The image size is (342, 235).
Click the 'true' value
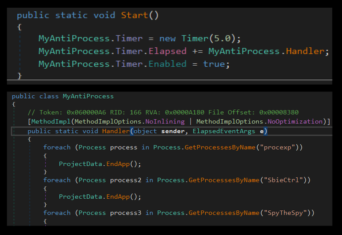214,64
